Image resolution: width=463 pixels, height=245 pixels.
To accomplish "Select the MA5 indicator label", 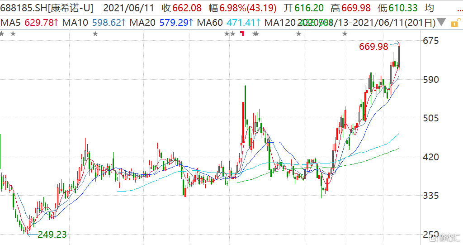I will click(x=11, y=23).
